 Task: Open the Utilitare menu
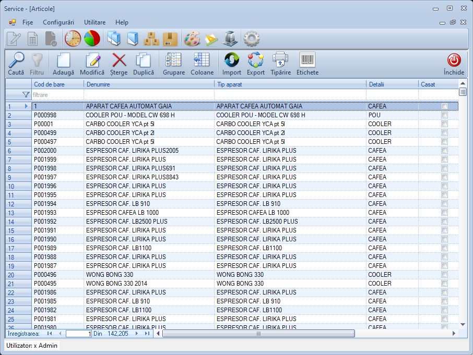tap(94, 22)
